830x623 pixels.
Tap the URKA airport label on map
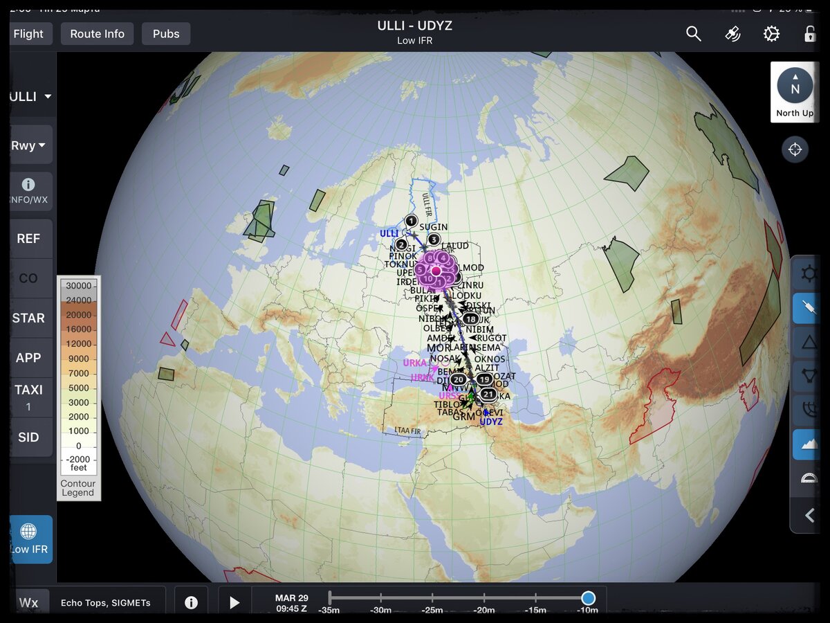pos(415,363)
